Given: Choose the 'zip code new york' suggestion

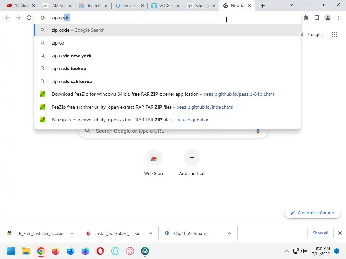Looking at the screenshot, I should [x=168, y=56].
